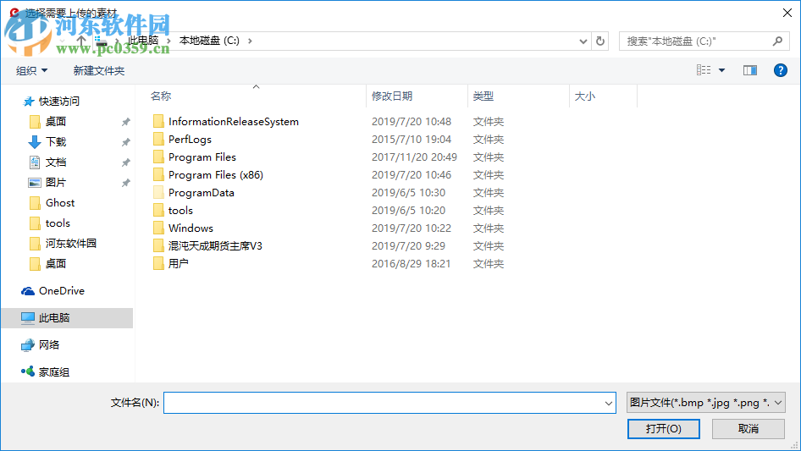Click the InformationReleaseSystem folder icon

pos(159,122)
